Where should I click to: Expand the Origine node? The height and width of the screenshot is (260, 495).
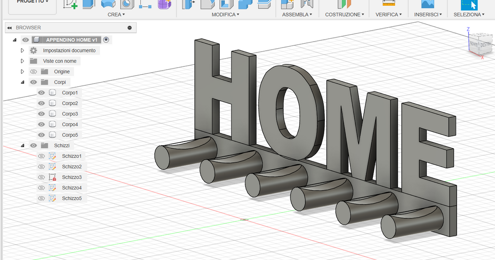pos(23,71)
